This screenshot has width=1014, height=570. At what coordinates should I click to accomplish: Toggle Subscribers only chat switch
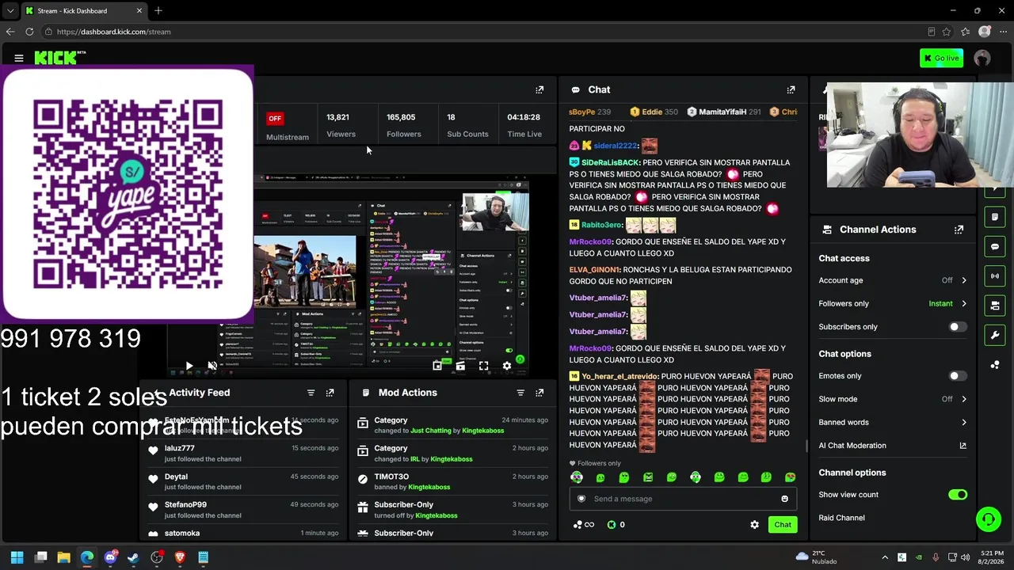(957, 327)
